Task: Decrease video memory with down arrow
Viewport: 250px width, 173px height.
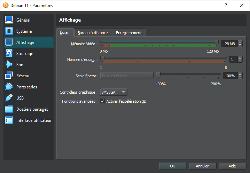Action: point(240,45)
